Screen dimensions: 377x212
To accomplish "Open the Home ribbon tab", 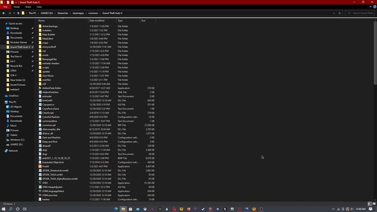I will point(16,7).
